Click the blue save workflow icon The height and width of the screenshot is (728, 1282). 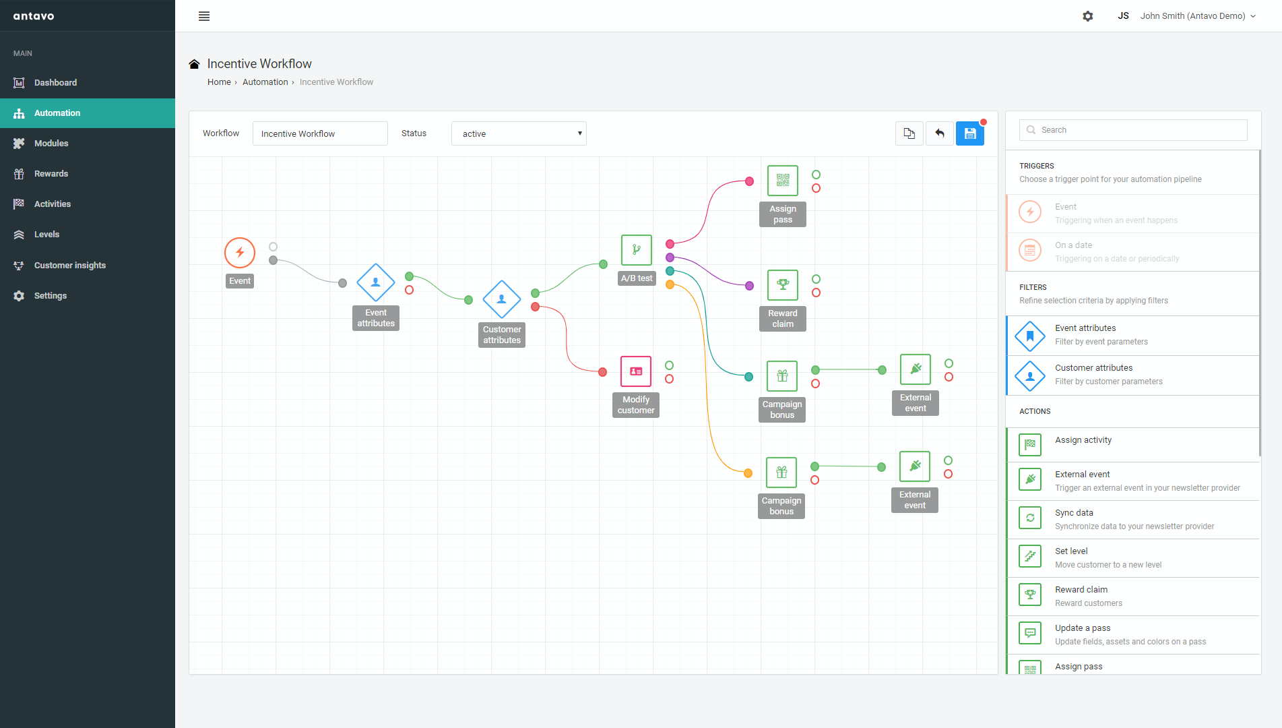pos(969,133)
